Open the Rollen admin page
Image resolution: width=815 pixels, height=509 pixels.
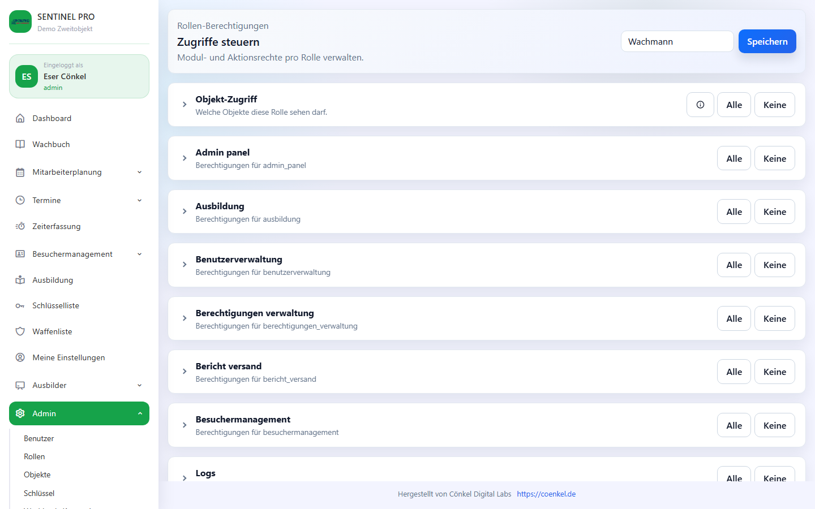coord(35,456)
